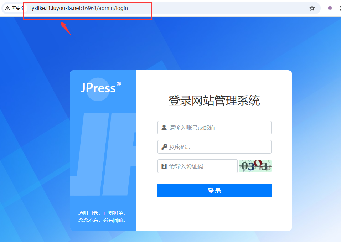The height and width of the screenshot is (242, 341).
Task: Click the text 念念不忘，必有回响。
Action: pos(102,221)
